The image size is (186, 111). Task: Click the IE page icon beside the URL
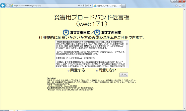click(x=12, y=5)
